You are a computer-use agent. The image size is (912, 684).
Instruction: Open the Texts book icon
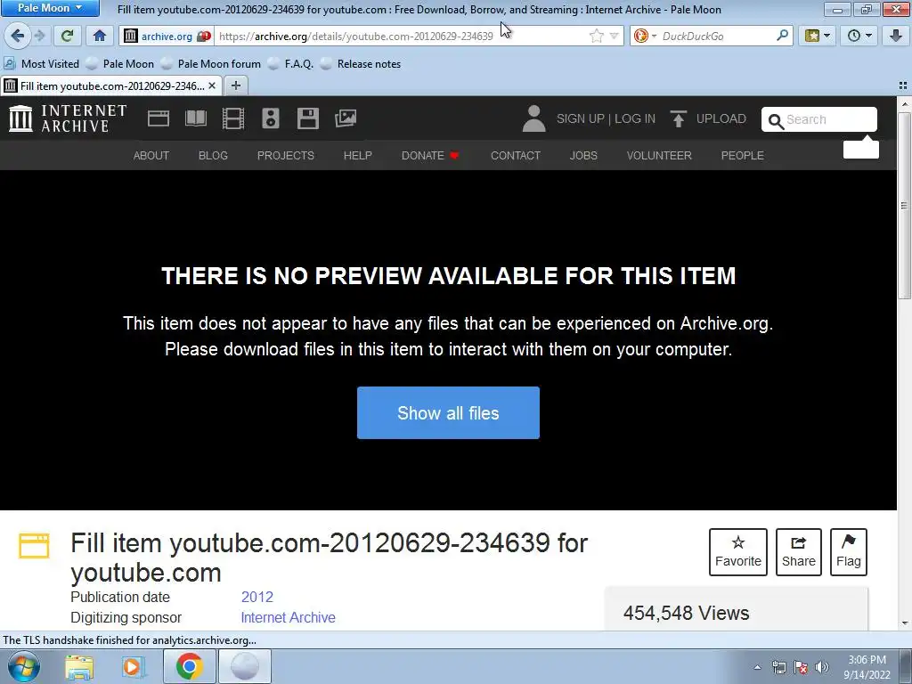(195, 118)
